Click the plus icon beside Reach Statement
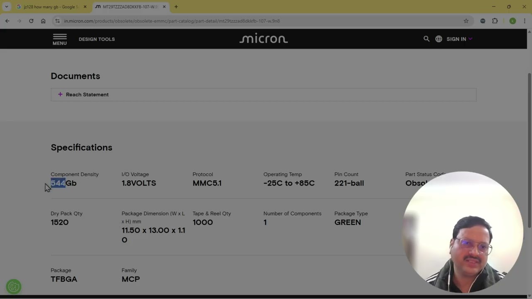The image size is (532, 299). 60,94
